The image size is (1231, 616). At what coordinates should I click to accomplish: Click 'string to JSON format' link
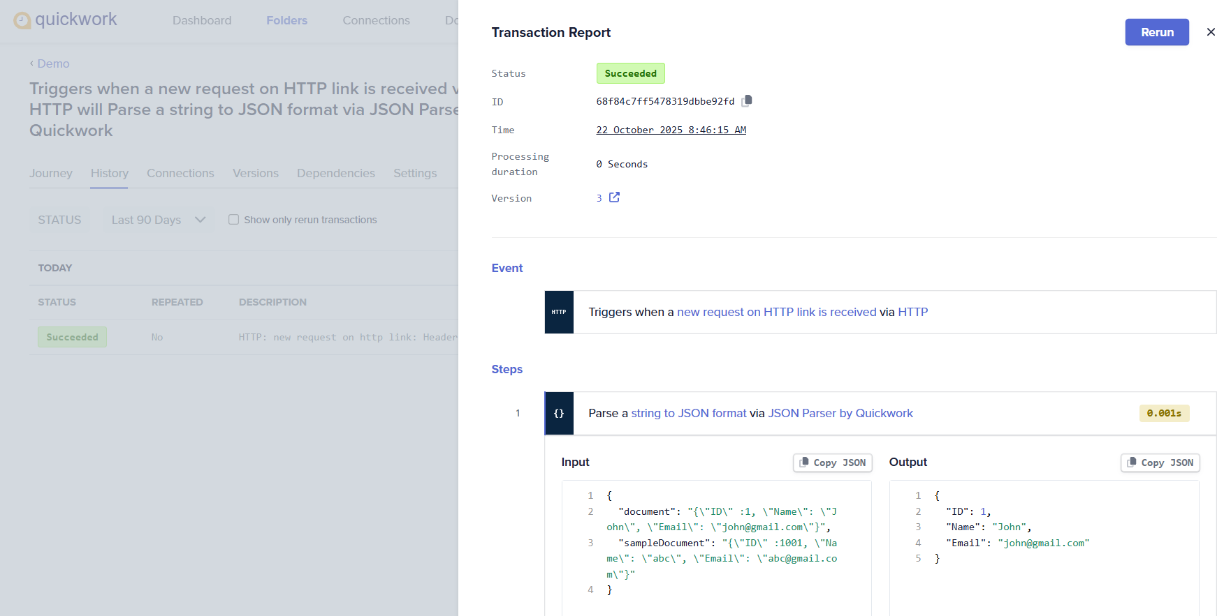[689, 413]
